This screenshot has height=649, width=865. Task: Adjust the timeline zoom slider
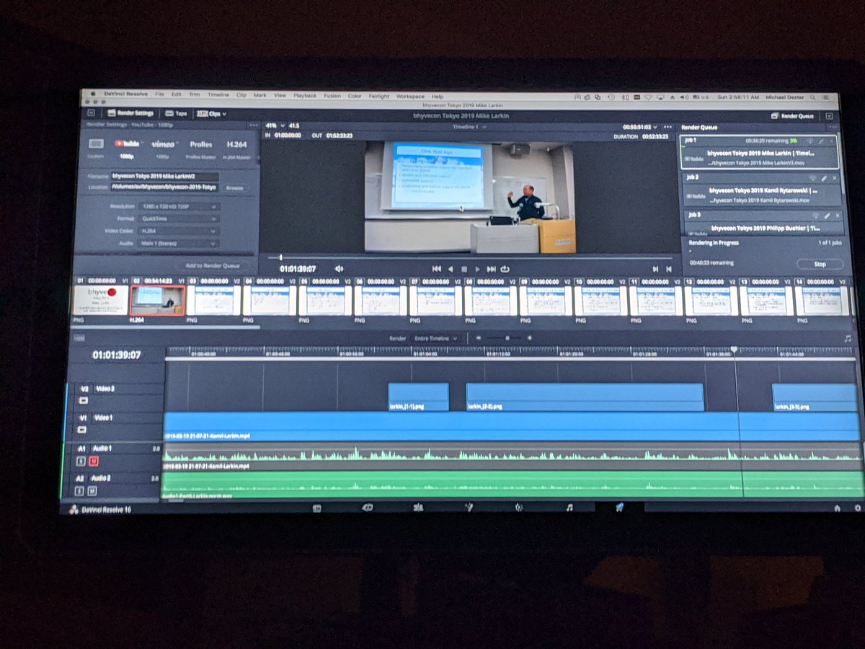point(505,337)
